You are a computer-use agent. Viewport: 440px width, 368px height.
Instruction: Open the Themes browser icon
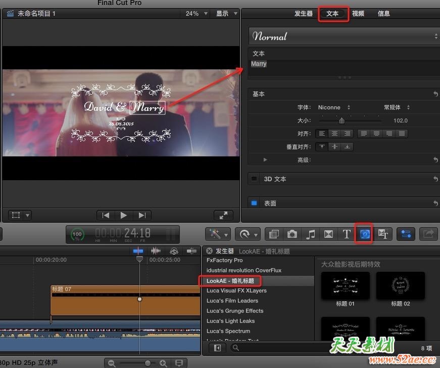383,234
